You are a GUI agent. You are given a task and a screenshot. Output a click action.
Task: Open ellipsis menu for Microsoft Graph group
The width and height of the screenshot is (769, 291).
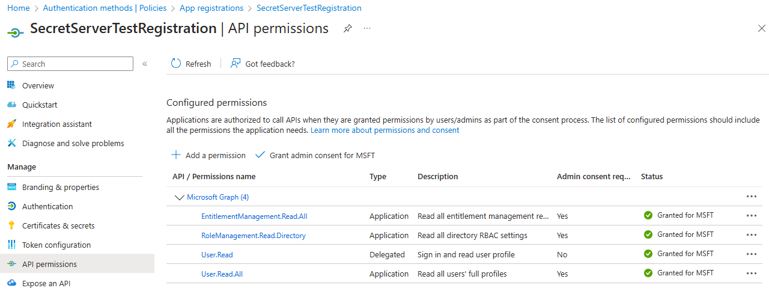click(x=751, y=197)
